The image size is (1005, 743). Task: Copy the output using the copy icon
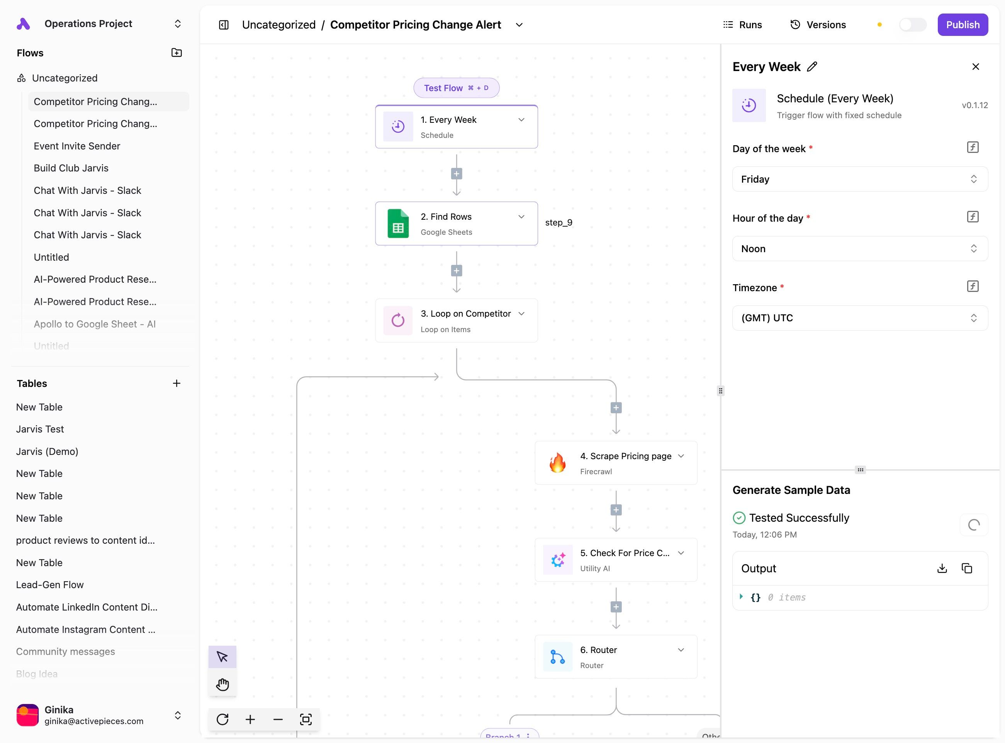(967, 568)
